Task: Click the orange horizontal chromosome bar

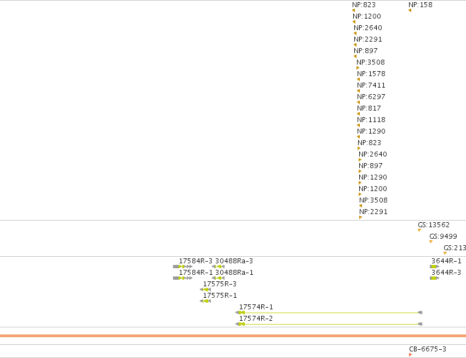Action: pyautogui.click(x=233, y=336)
